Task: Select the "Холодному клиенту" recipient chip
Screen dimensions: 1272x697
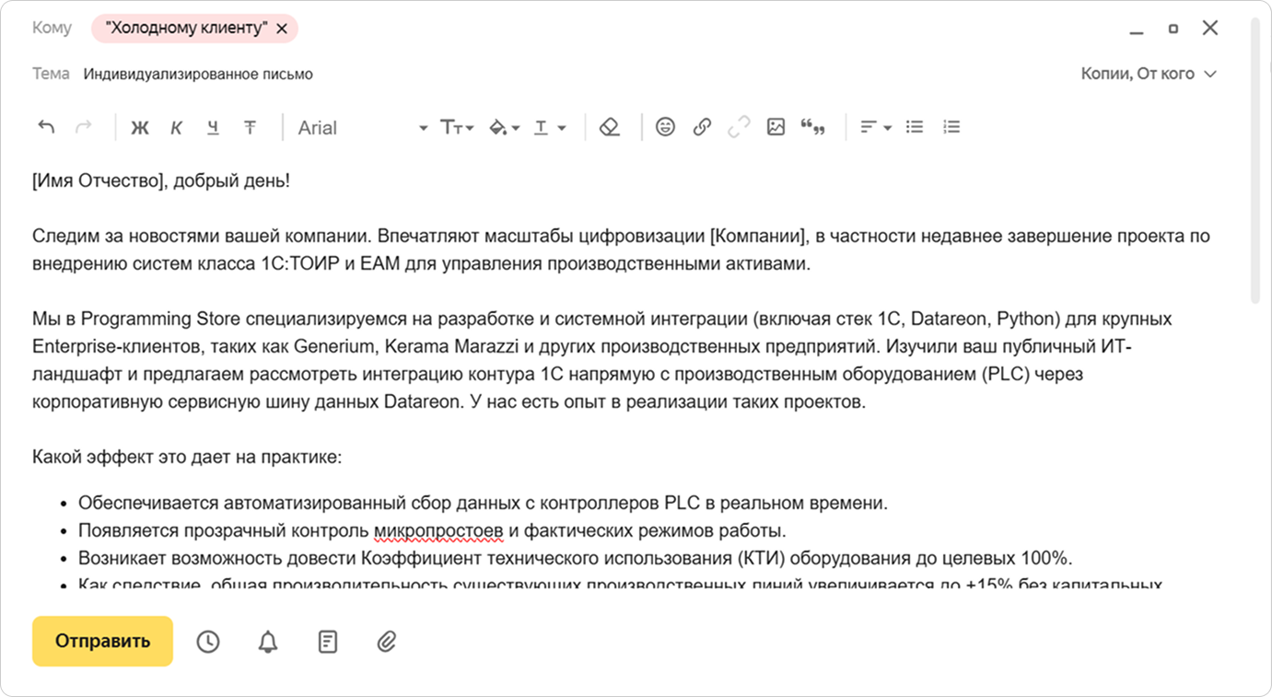Action: pyautogui.click(x=186, y=29)
